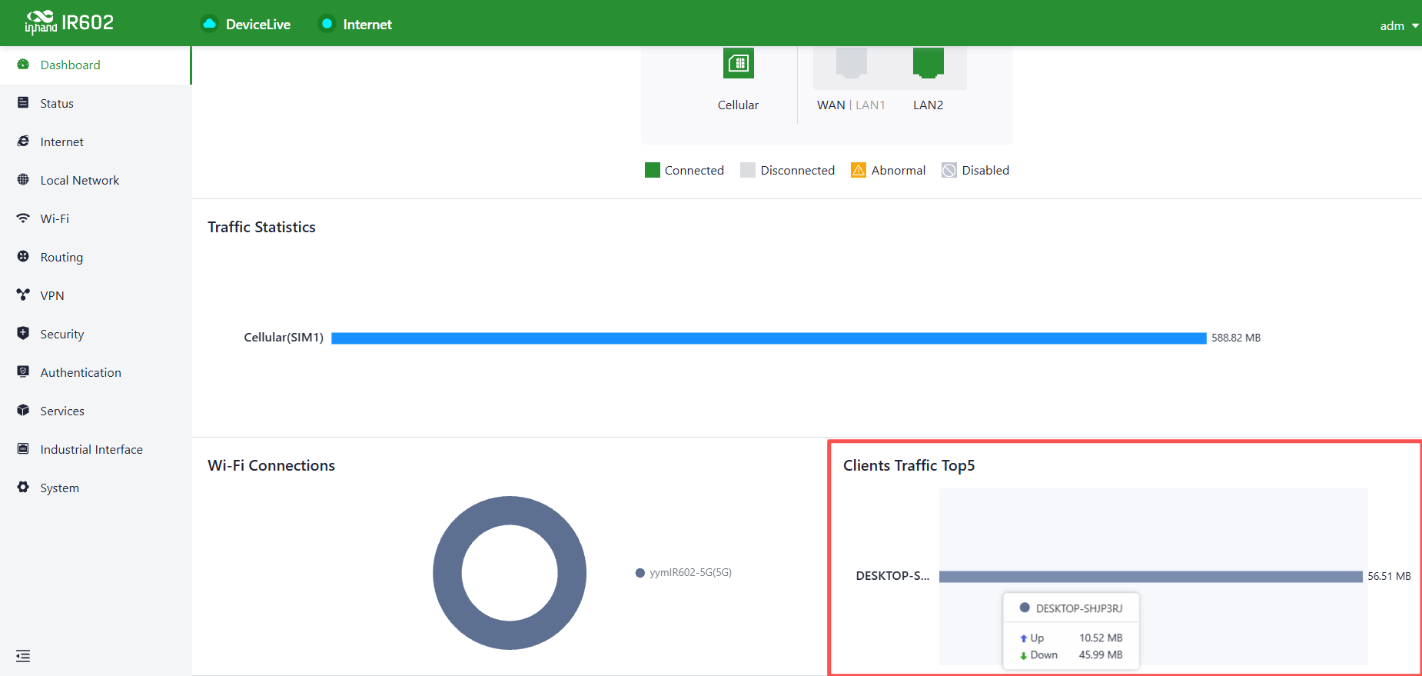Screen dimensions: 1422x676
Task: Click the Up 10.52 MB tooltip value
Action: 1101,638
